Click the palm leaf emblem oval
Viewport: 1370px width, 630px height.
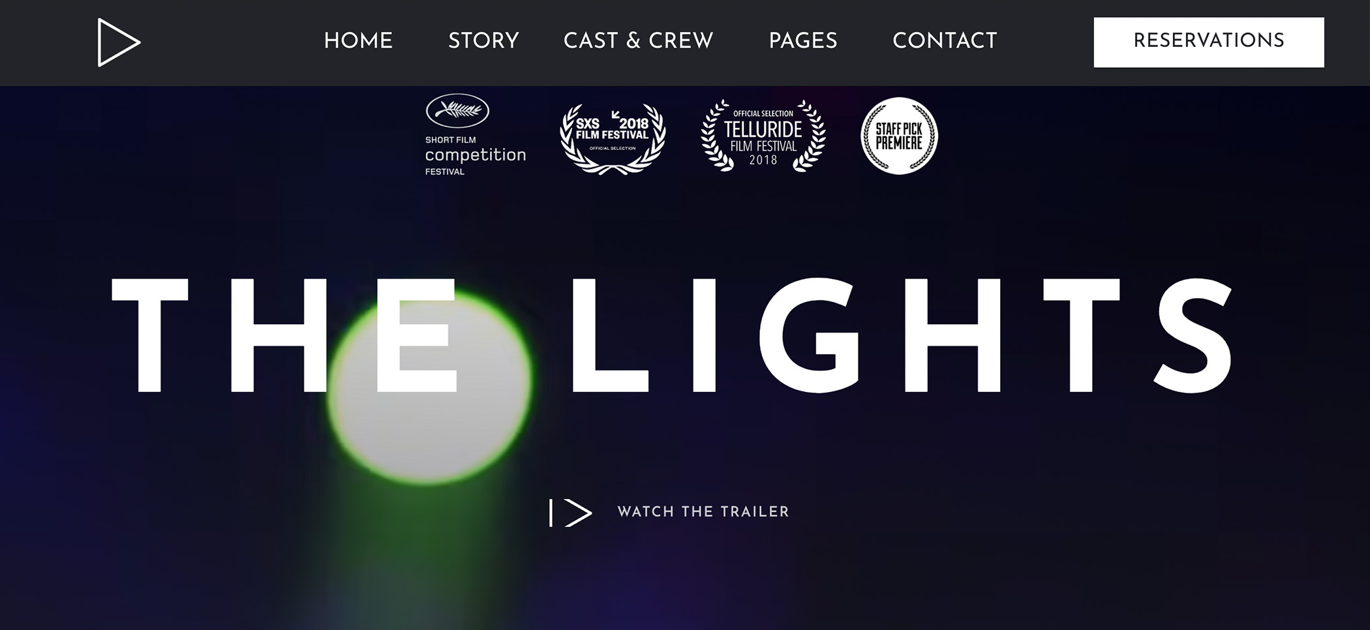[x=457, y=111]
